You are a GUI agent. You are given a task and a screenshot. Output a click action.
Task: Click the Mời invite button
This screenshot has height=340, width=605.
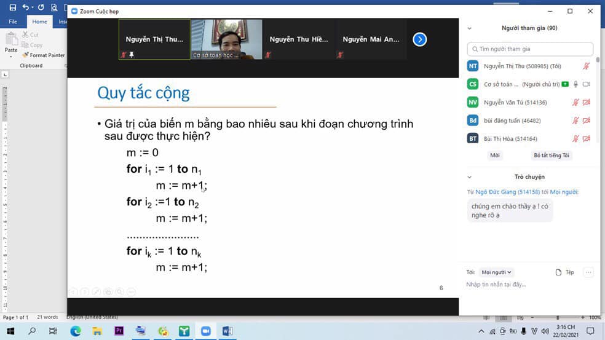[495, 156]
